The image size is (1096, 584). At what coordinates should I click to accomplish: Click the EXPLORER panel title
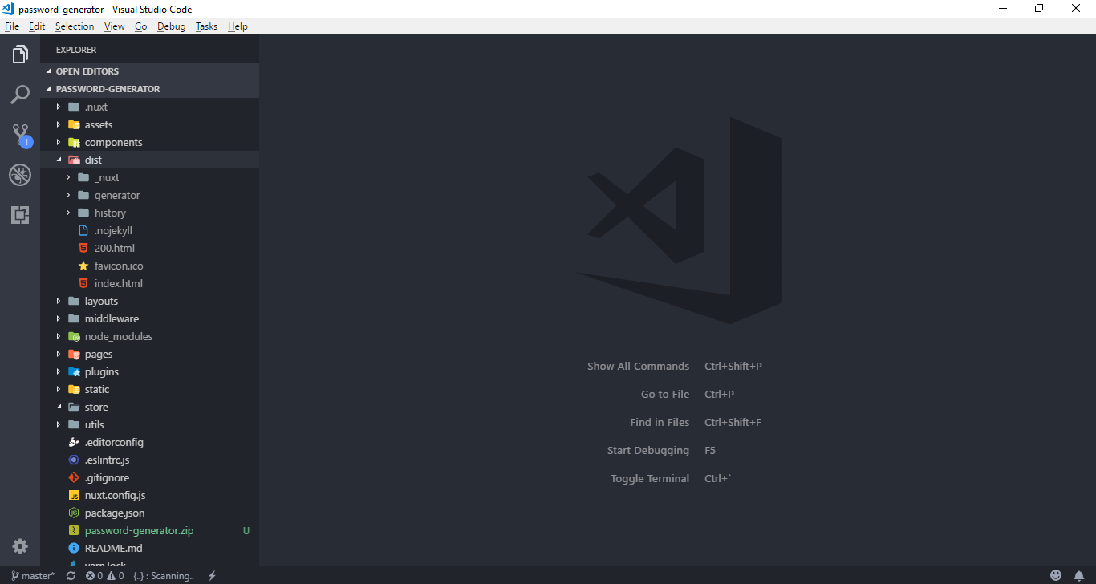point(76,50)
